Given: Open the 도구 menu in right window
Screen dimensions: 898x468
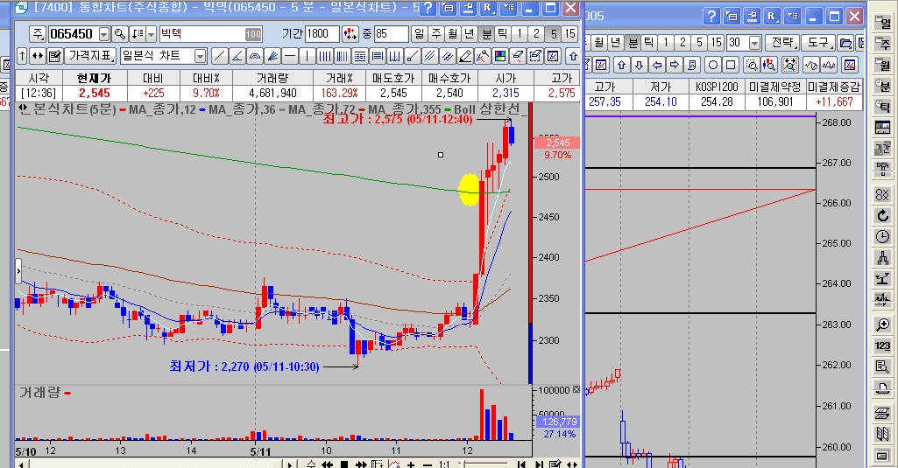Looking at the screenshot, I should pyautogui.click(x=818, y=42).
